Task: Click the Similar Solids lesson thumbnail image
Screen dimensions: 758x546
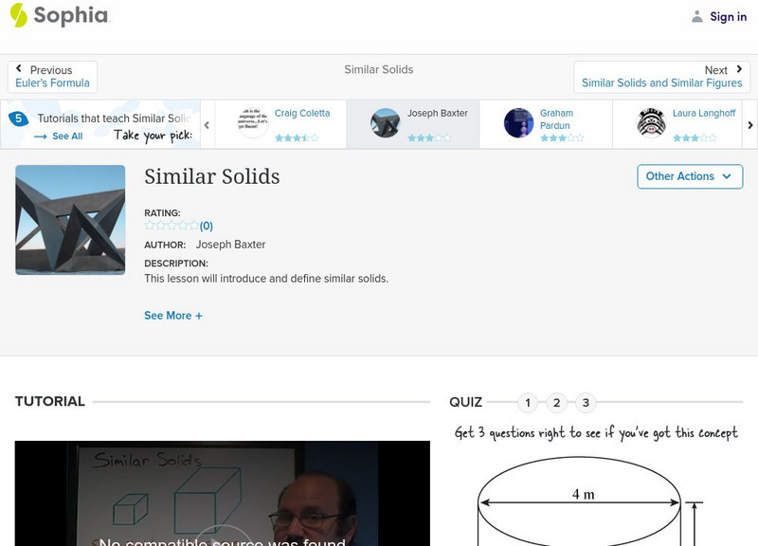Action: click(70, 220)
